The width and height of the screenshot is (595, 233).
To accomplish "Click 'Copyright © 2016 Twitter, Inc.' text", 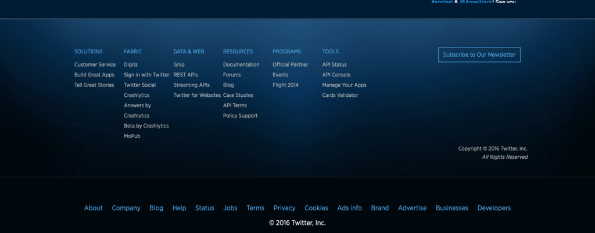I will pyautogui.click(x=493, y=148).
